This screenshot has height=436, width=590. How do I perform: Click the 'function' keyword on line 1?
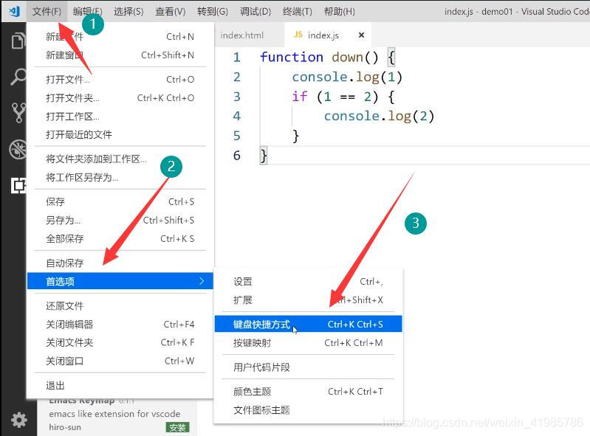[292, 57]
